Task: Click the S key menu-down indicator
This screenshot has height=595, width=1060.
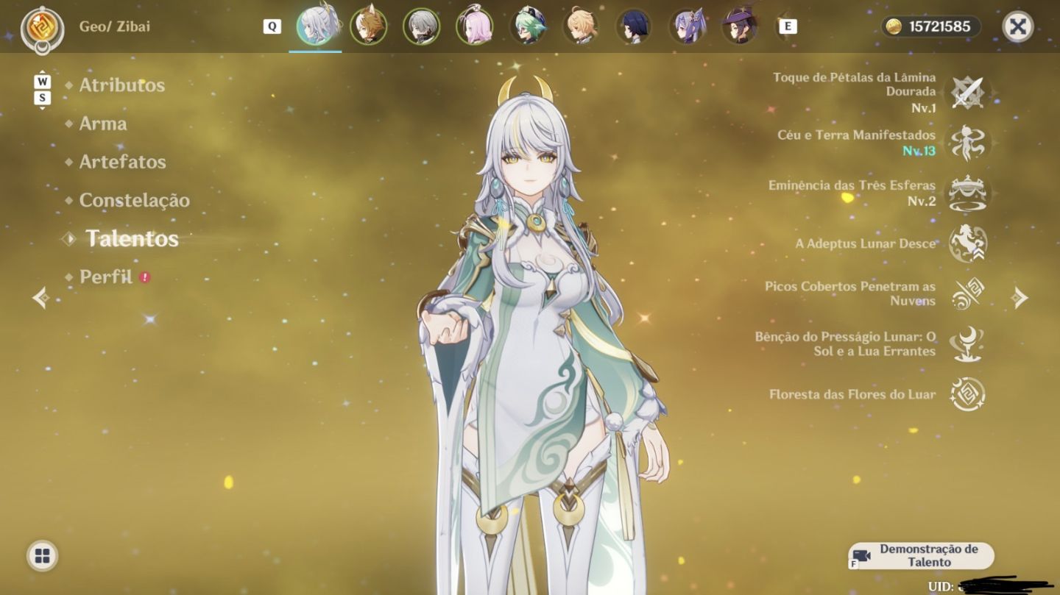Action: (x=43, y=98)
